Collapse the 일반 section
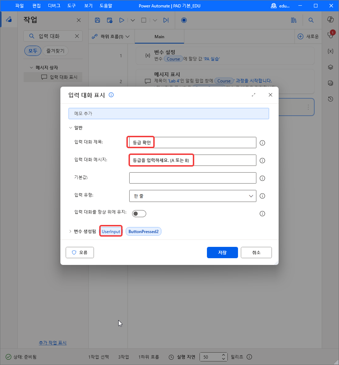The width and height of the screenshot is (339, 365). pyautogui.click(x=70, y=128)
